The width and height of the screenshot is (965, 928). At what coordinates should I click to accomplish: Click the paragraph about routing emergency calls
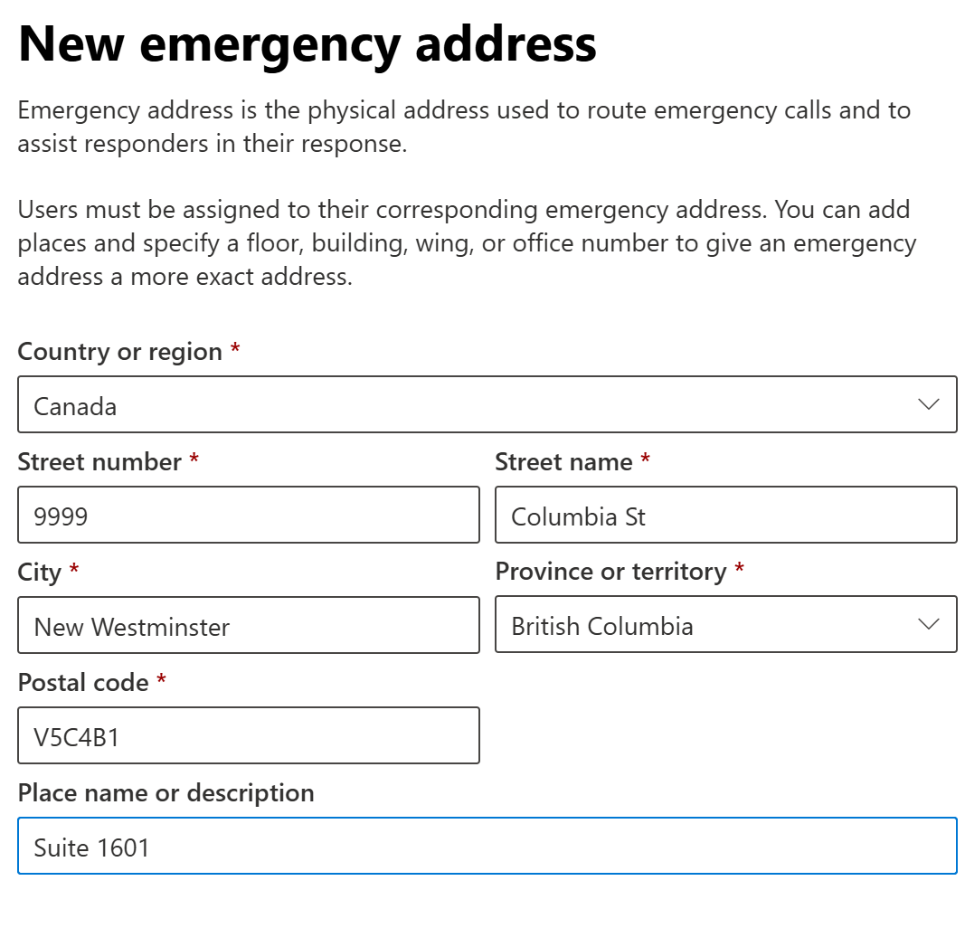(x=463, y=127)
